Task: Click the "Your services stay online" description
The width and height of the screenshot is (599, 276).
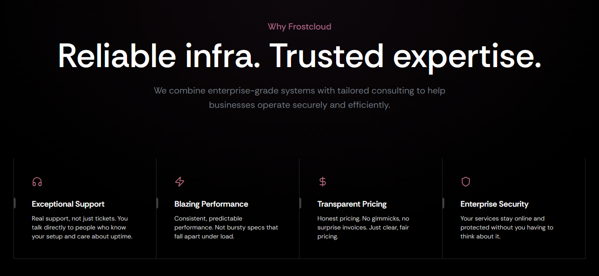Action: [506, 227]
